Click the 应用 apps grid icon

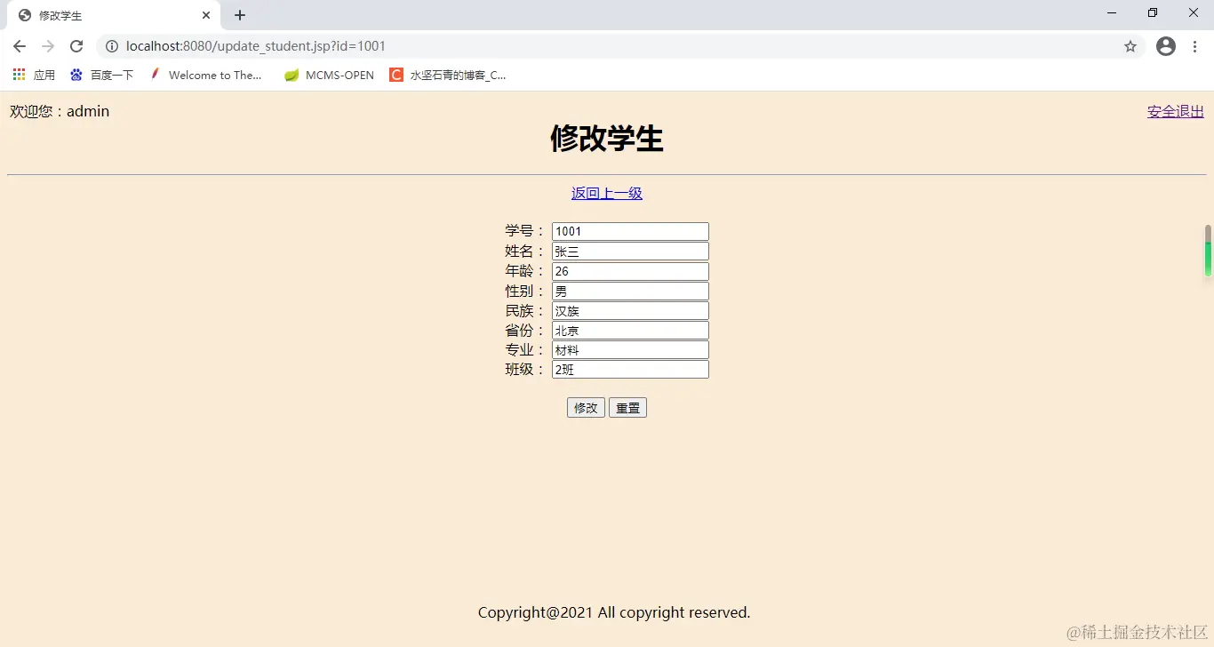(x=19, y=75)
